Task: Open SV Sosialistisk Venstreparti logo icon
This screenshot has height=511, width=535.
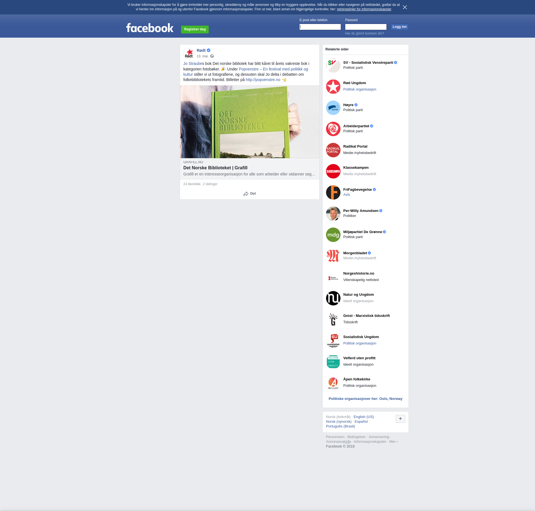Action: pos(333,65)
